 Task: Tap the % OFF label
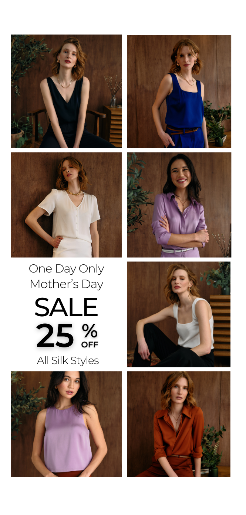point(90,336)
